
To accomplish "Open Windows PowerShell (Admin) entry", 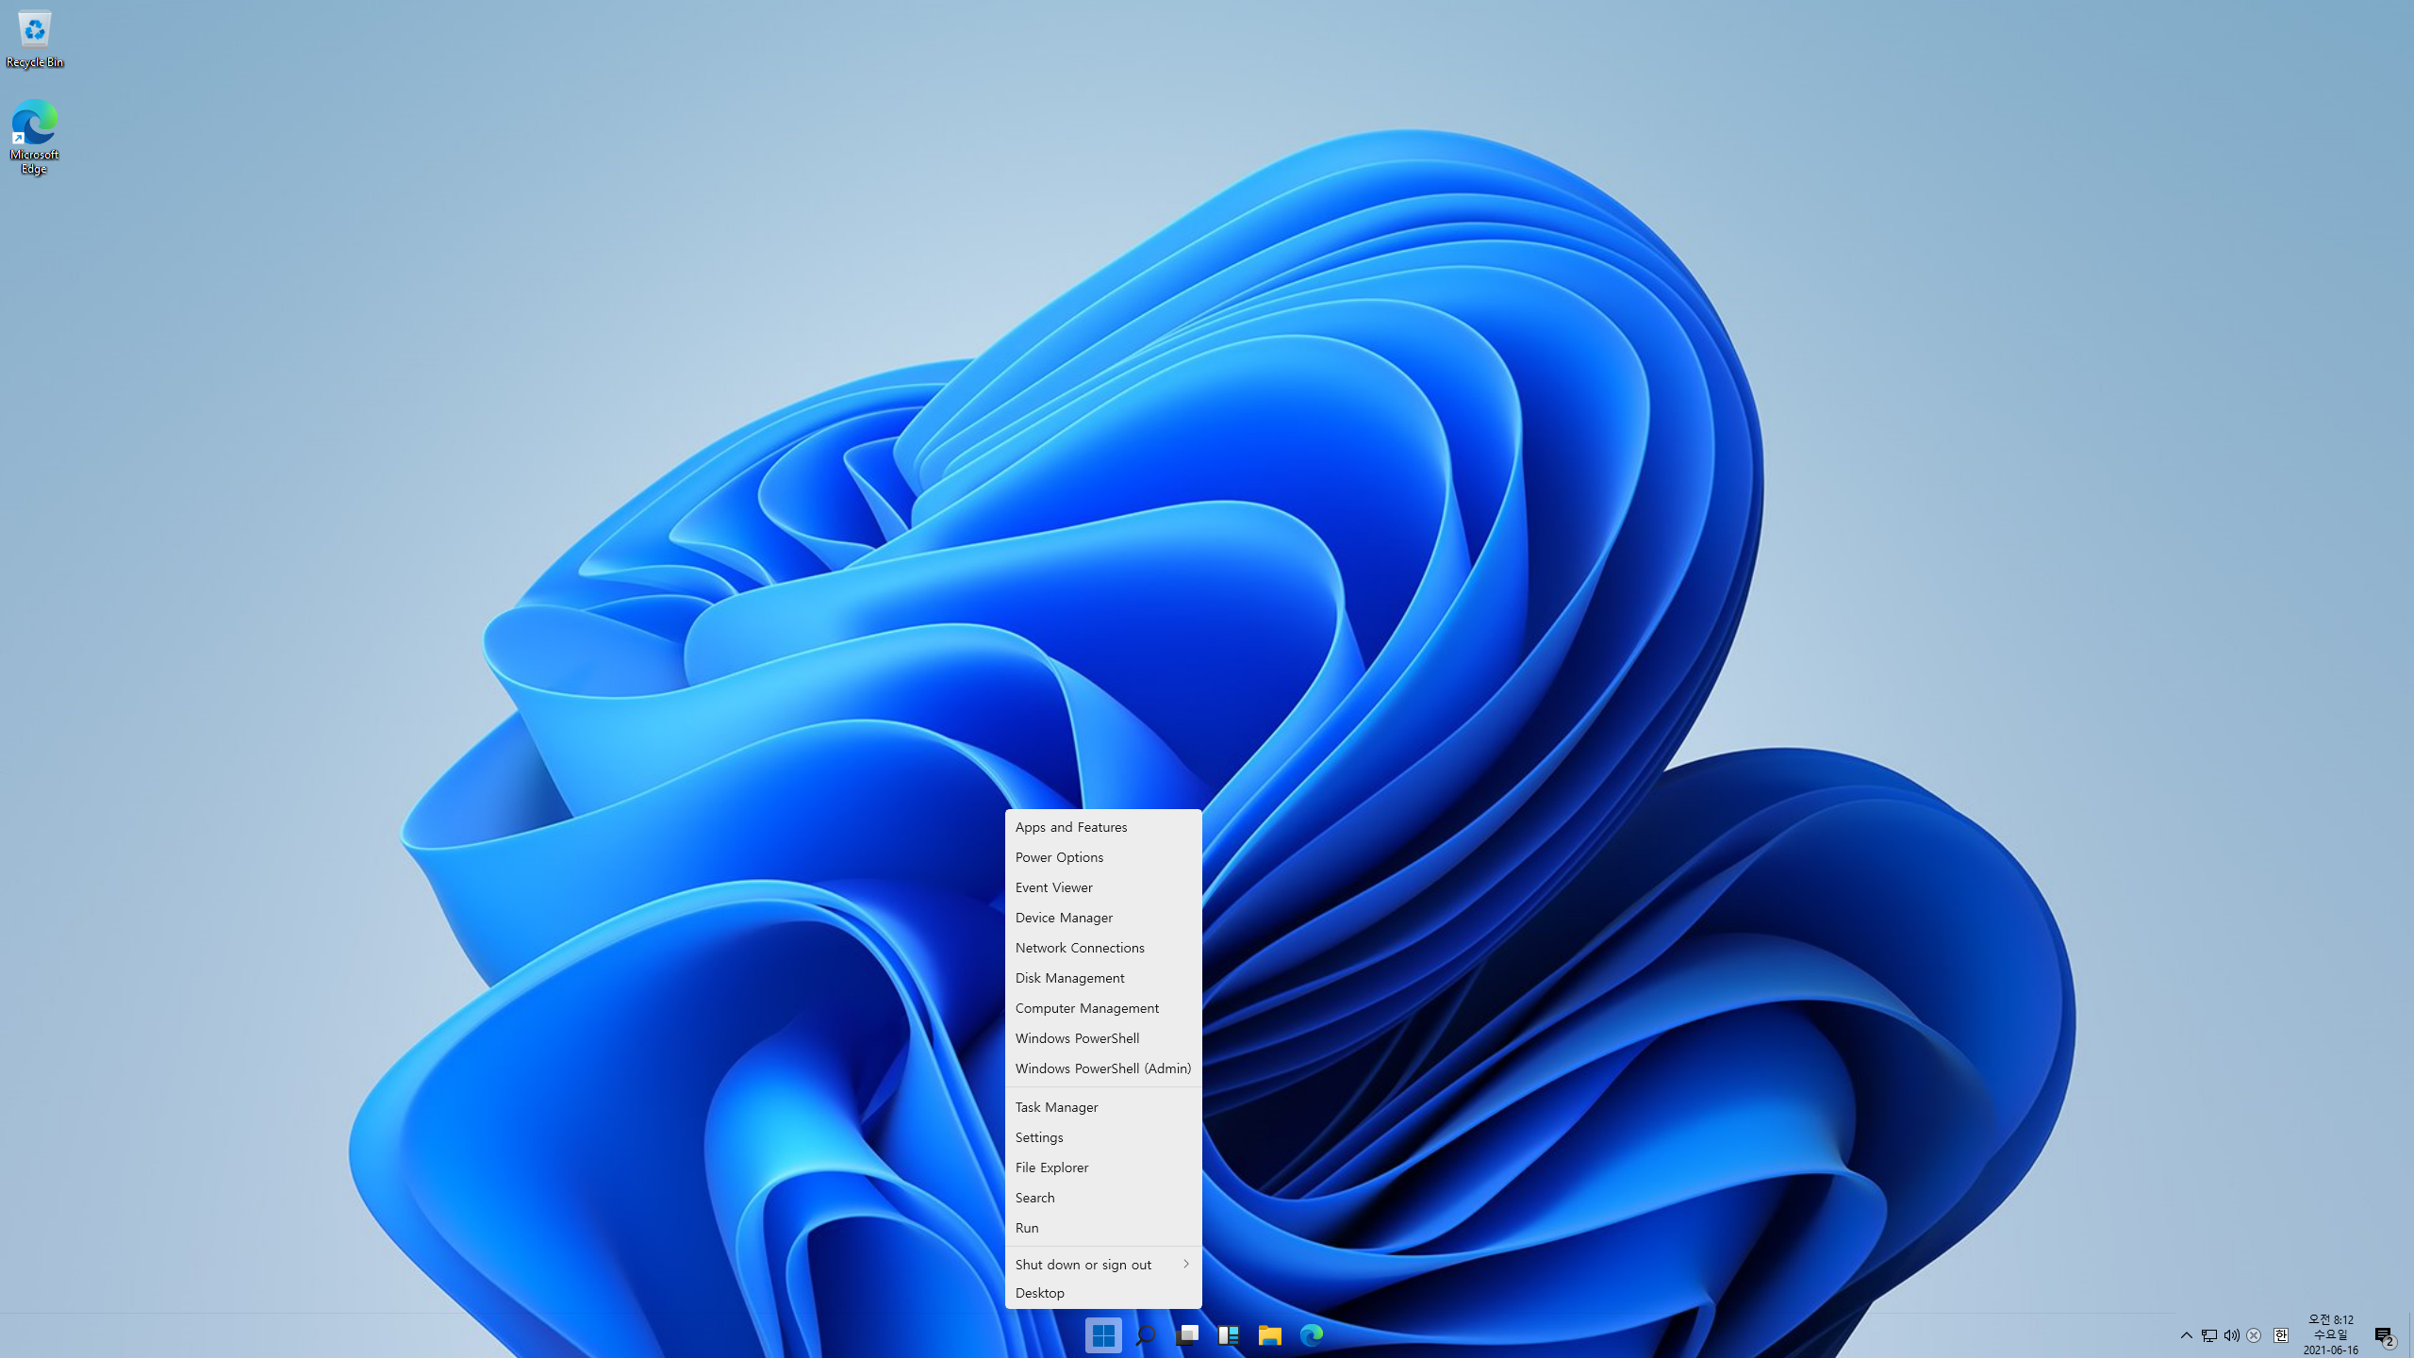I will click(x=1102, y=1068).
